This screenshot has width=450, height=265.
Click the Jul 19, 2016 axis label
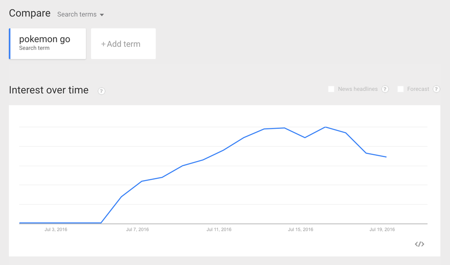click(x=382, y=230)
